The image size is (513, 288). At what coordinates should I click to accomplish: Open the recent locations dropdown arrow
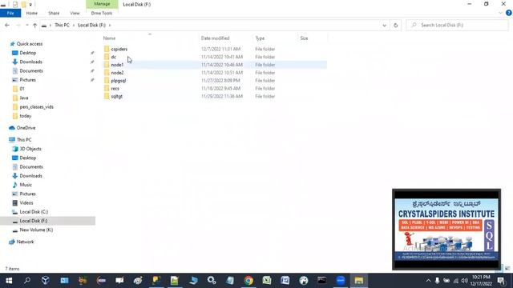click(26, 25)
